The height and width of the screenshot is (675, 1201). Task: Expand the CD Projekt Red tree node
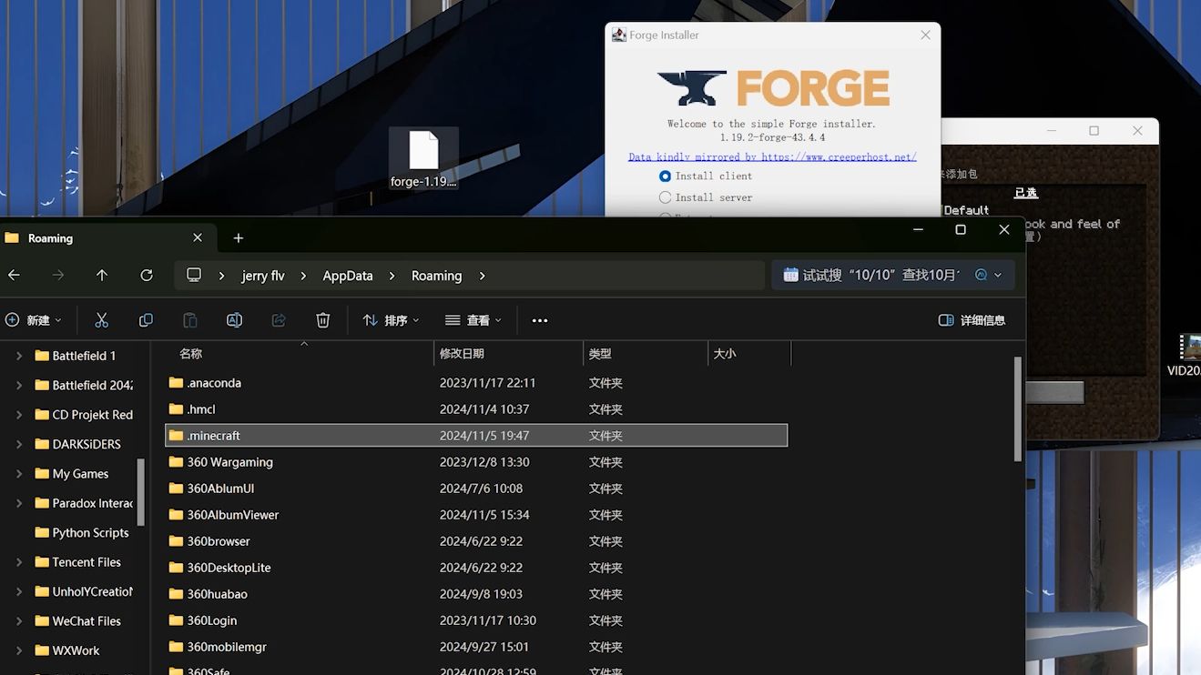(19, 415)
